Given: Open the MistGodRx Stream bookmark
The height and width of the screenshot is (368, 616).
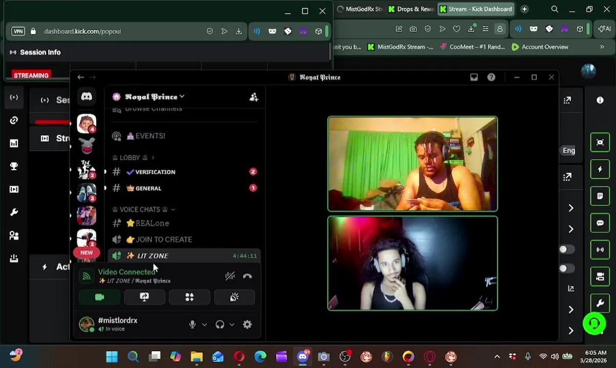Looking at the screenshot, I should pyautogui.click(x=400, y=47).
